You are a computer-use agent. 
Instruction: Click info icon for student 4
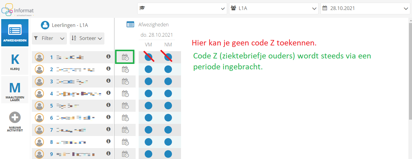point(108,93)
